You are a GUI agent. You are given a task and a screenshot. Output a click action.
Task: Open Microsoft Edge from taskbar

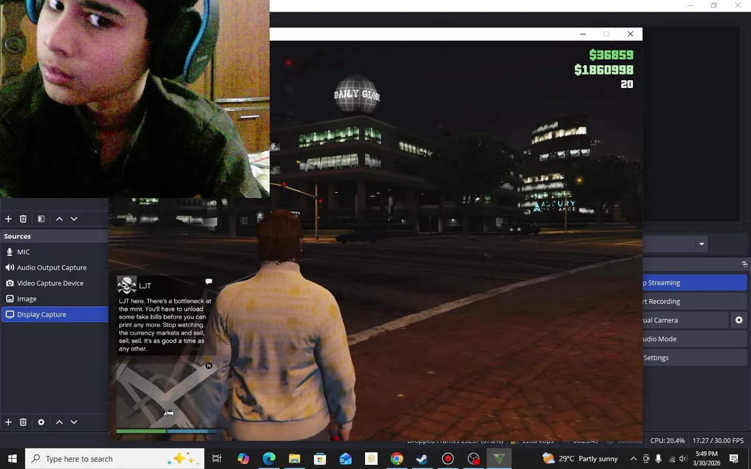tap(269, 459)
